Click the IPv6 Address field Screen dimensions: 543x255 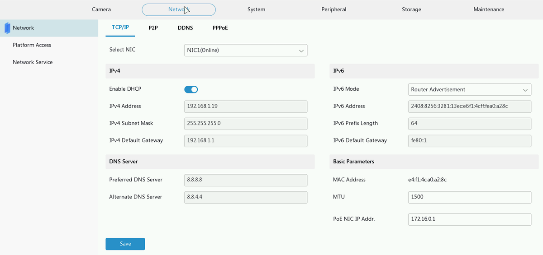click(x=470, y=107)
